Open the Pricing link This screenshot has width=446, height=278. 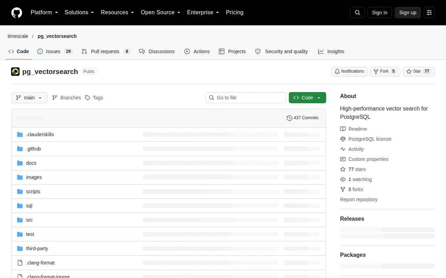234,13
